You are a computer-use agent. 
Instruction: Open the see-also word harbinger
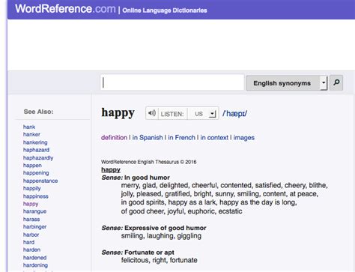34,227
